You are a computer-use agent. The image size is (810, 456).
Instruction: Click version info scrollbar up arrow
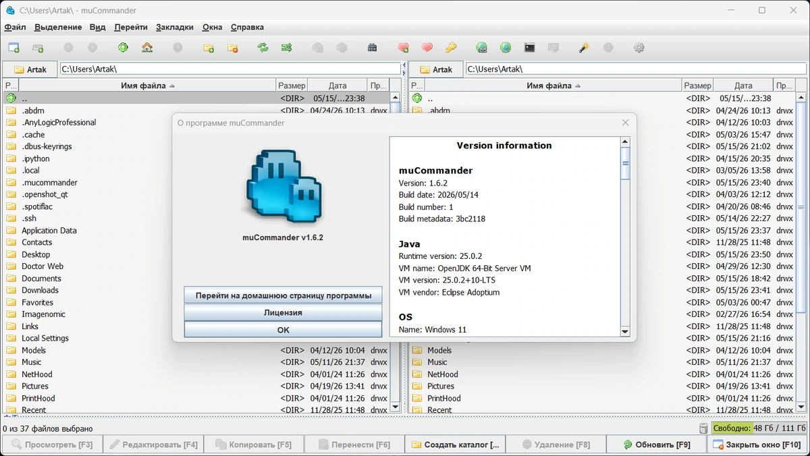tap(625, 142)
